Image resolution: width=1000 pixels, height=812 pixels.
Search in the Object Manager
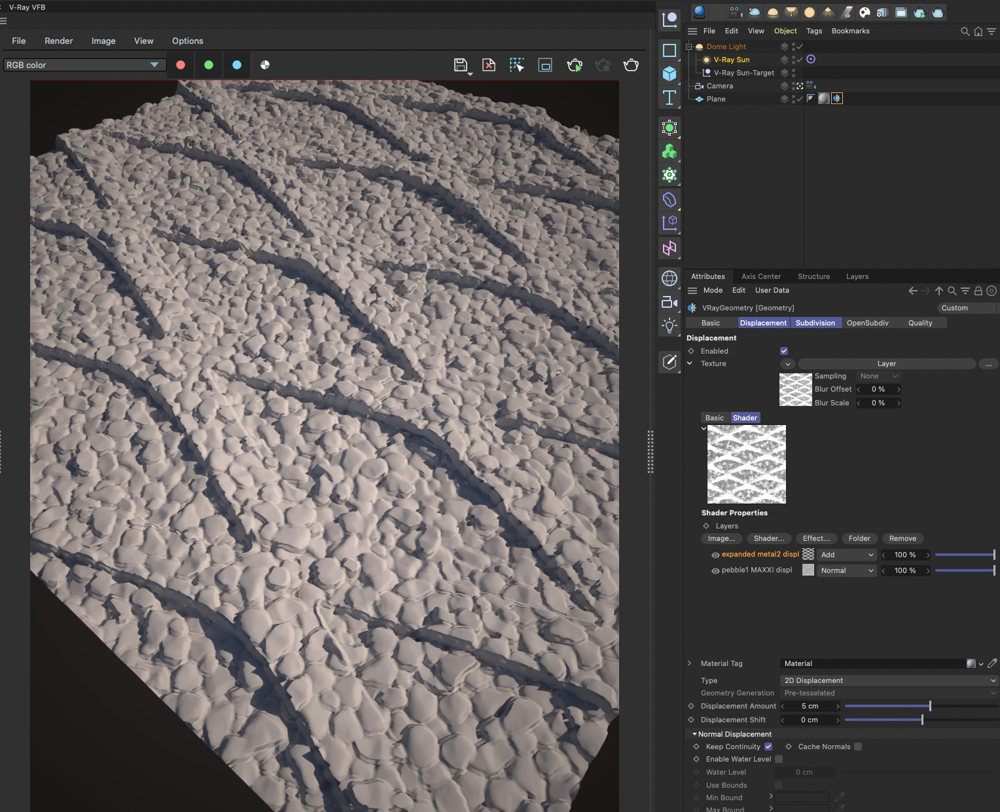click(x=965, y=31)
